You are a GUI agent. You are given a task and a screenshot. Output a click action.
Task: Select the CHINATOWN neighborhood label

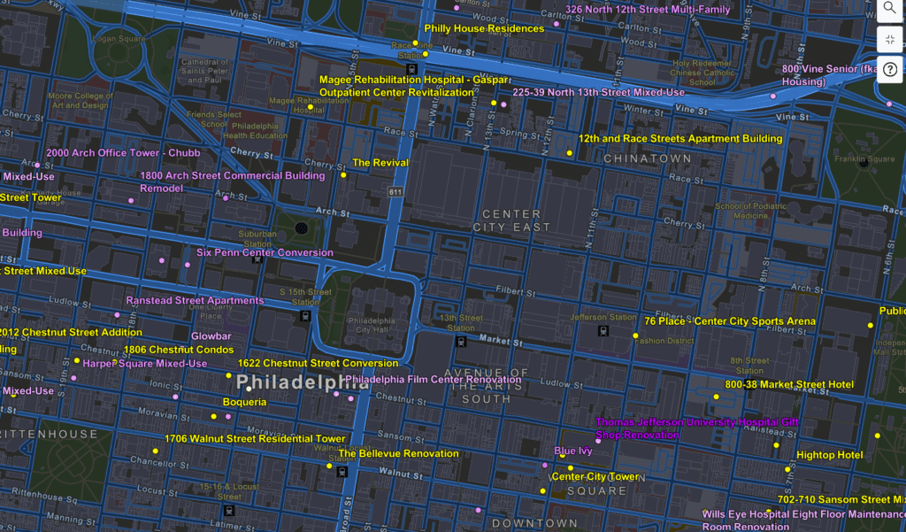(647, 158)
